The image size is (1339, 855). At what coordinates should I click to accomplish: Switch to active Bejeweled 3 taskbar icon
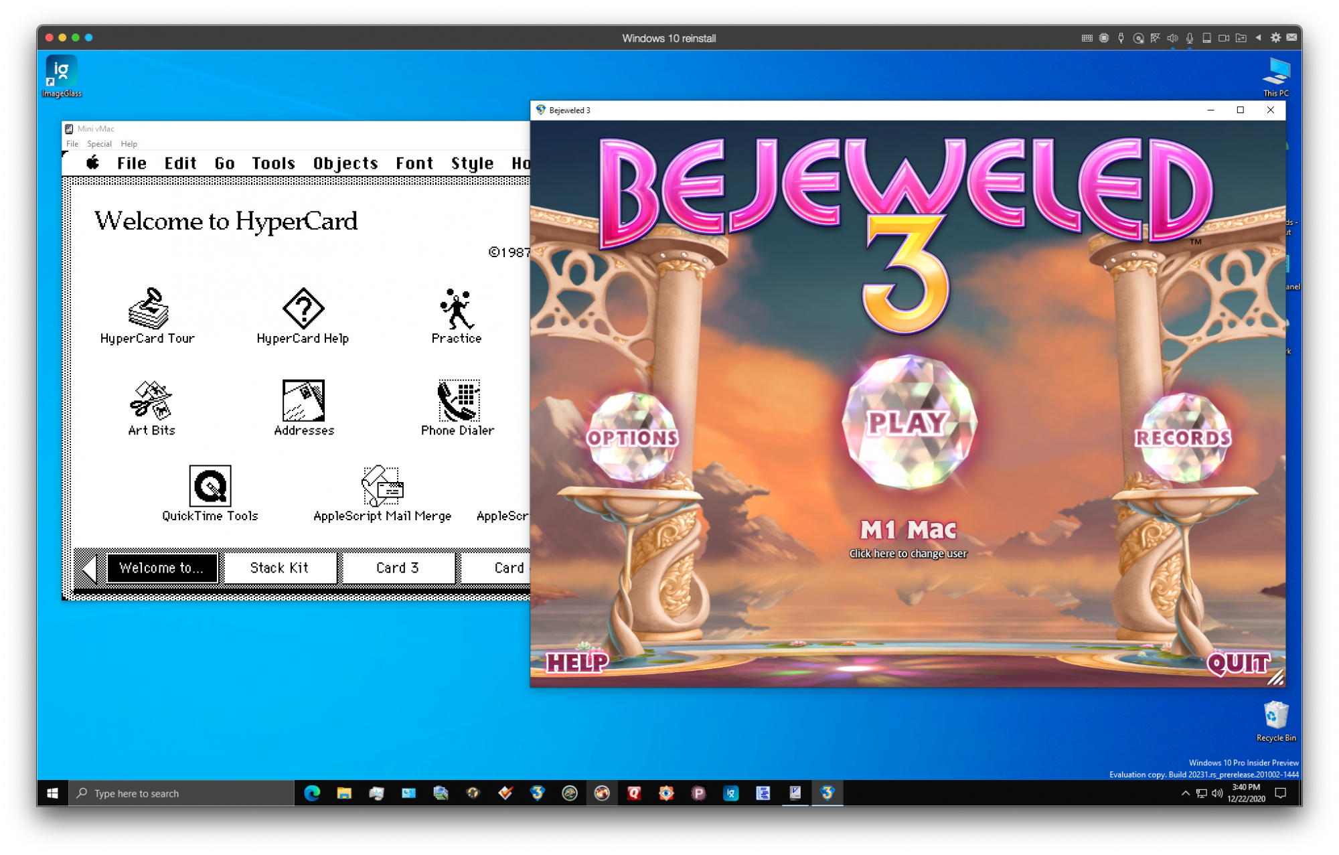click(x=828, y=793)
